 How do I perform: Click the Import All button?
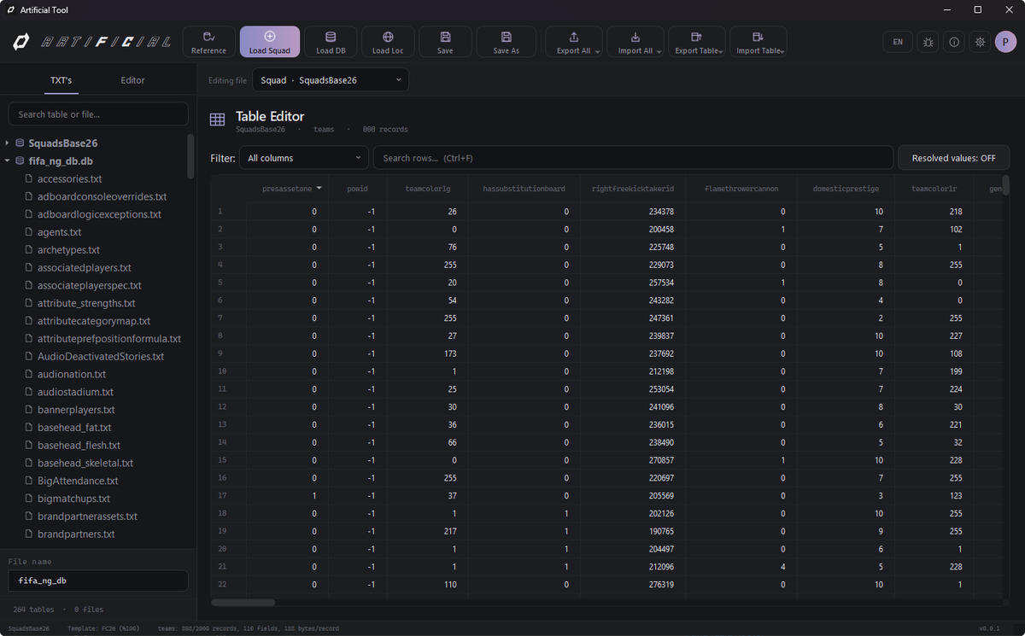point(635,42)
